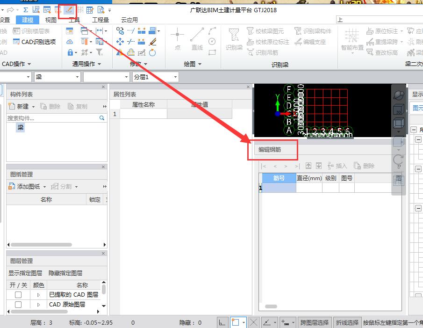The image size is (423, 328).
Task: Open the lock icon dropdown in 通用操作
Action: coord(76,53)
